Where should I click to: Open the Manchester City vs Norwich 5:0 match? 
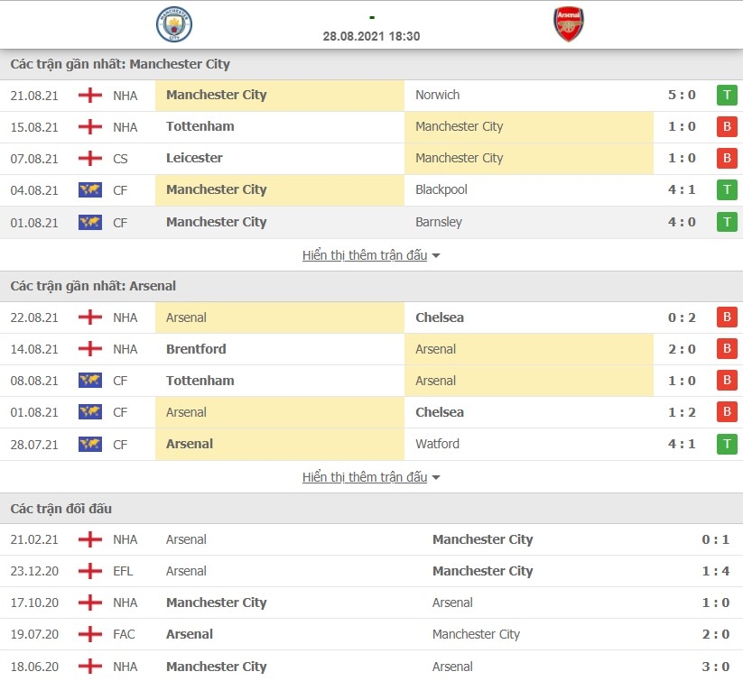[x=372, y=96]
